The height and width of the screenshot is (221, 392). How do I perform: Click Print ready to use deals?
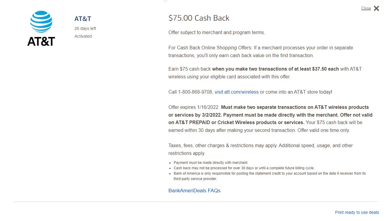pyautogui.click(x=357, y=212)
